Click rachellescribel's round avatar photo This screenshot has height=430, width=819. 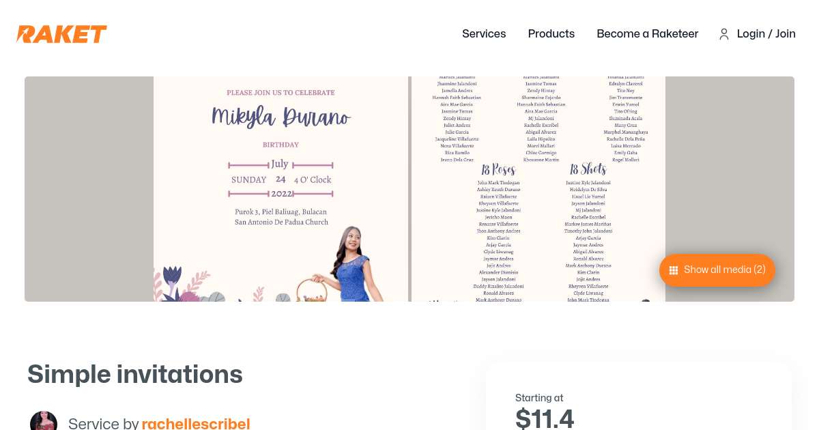(44, 422)
